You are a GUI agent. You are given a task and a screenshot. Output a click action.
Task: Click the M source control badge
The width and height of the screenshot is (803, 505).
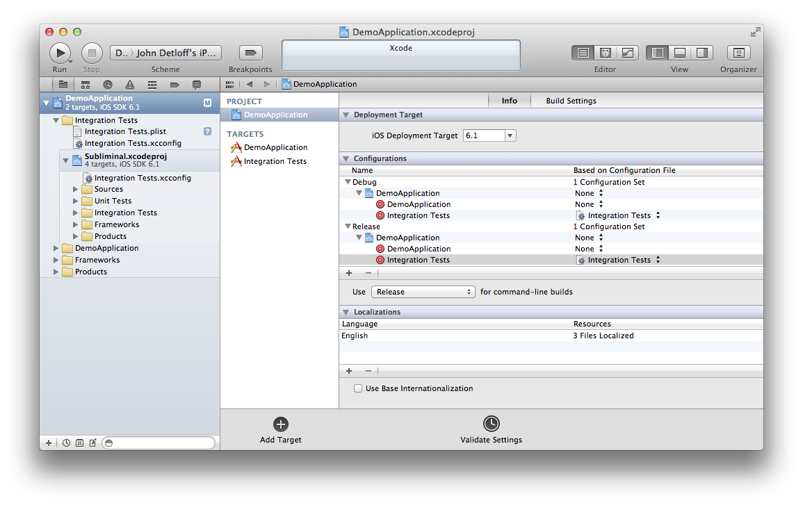pos(207,103)
